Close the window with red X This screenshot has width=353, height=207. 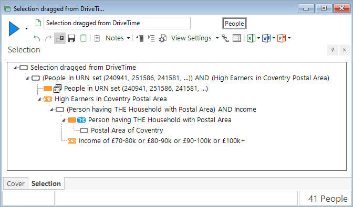click(342, 8)
